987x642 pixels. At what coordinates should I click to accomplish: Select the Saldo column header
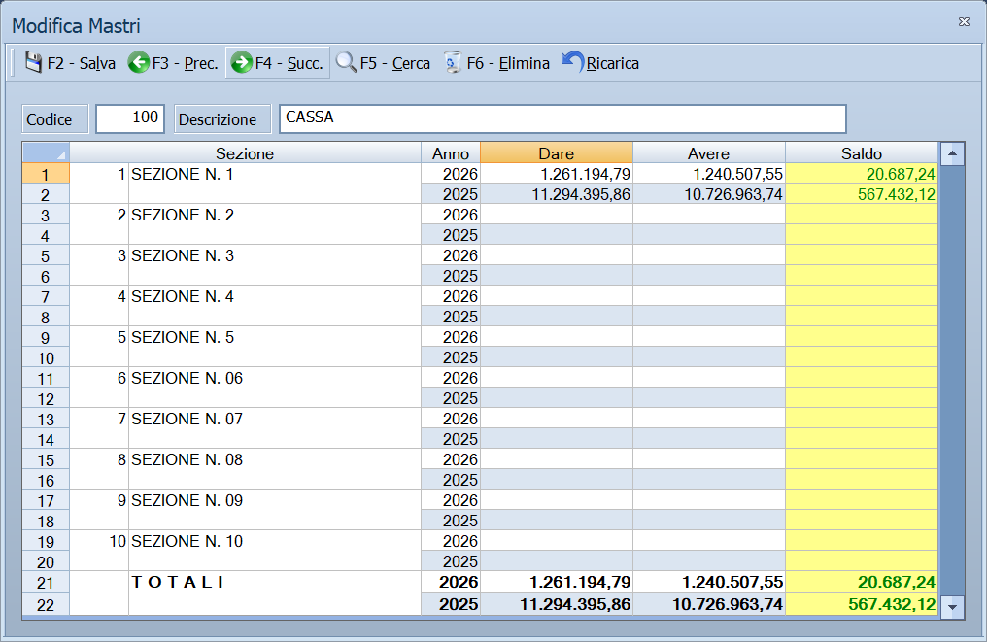862,153
